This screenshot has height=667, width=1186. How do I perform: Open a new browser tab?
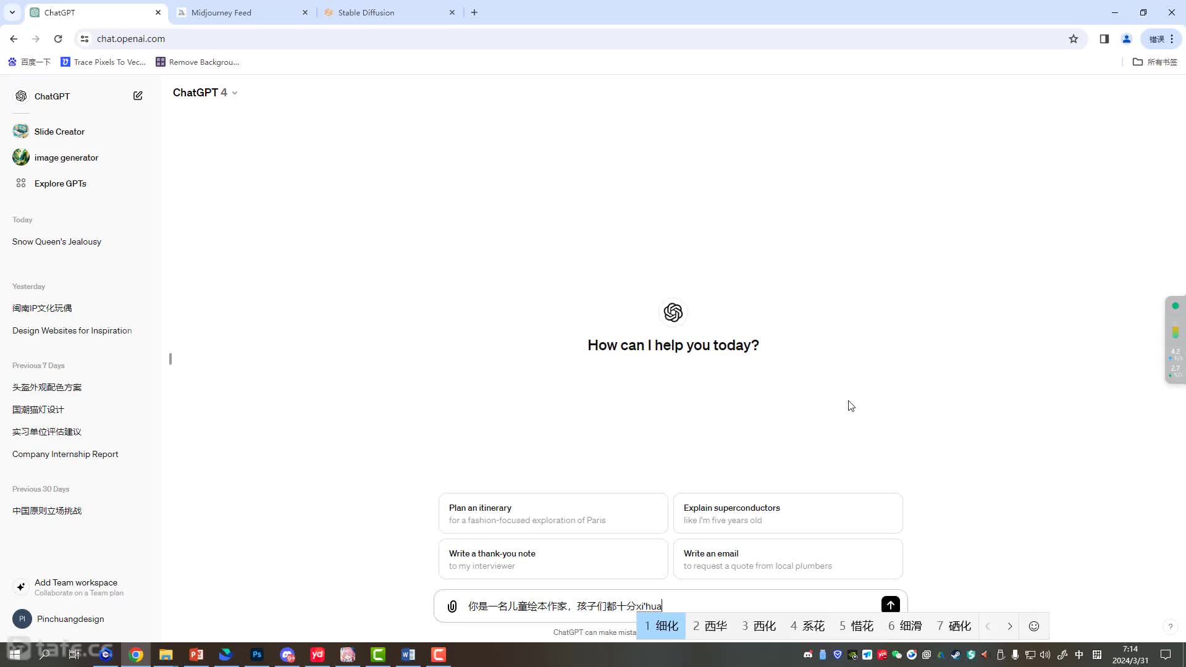pos(474,12)
